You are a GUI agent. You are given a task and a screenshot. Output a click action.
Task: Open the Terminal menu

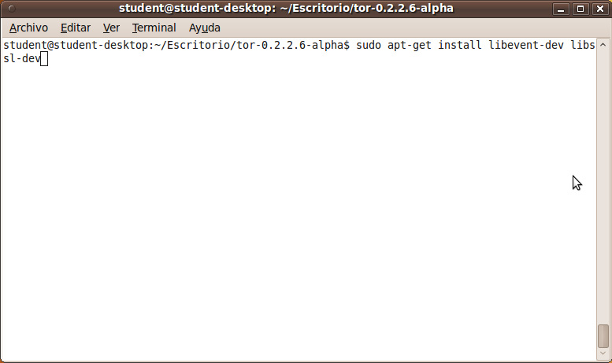tap(154, 28)
